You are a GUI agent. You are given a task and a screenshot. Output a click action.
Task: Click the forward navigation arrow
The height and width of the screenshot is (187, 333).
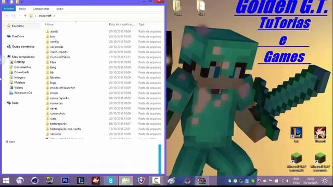pyautogui.click(x=14, y=16)
